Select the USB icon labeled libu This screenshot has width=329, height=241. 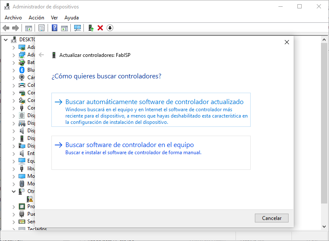click(22, 169)
